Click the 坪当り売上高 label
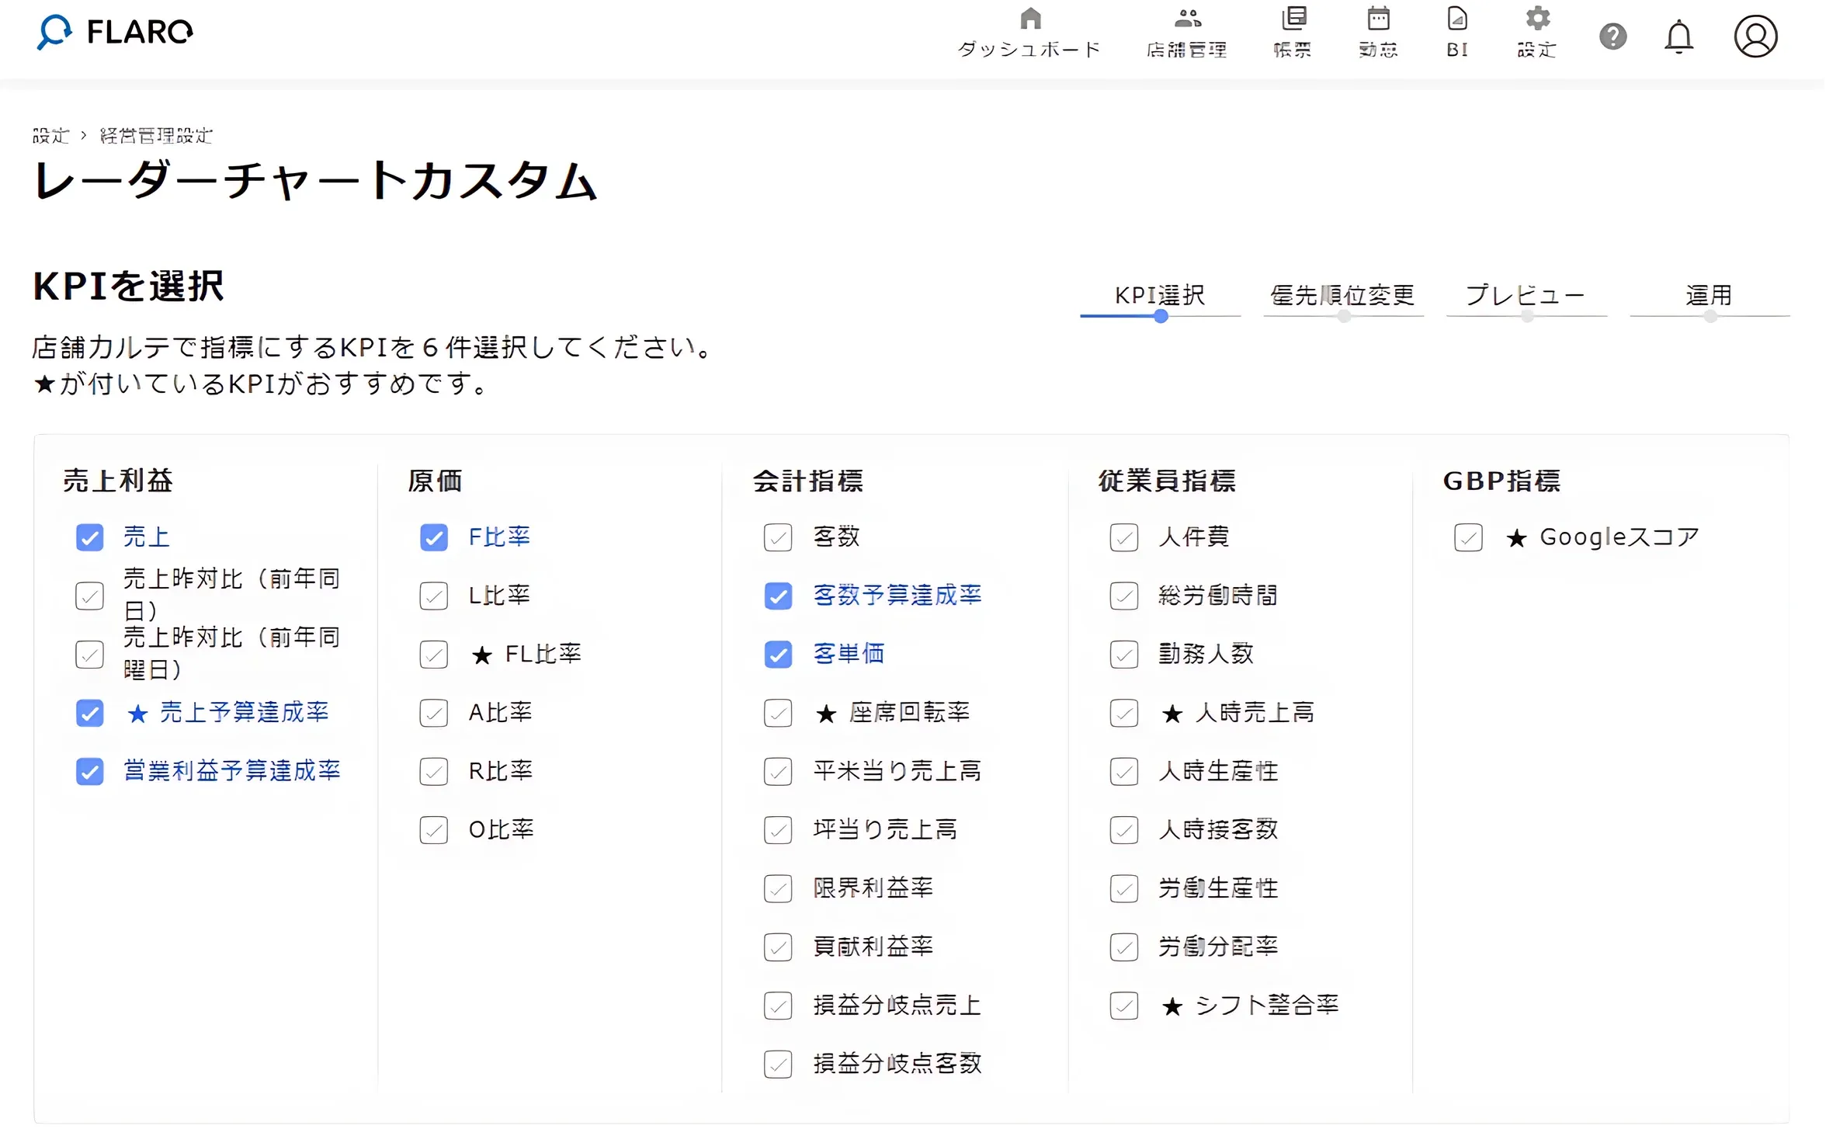Screen dimensions: 1826x1143 [x=886, y=829]
